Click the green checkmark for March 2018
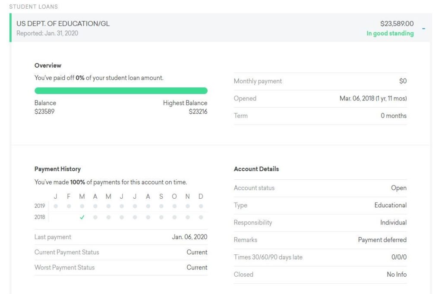Viewport: 442px width, 294px height. click(82, 217)
